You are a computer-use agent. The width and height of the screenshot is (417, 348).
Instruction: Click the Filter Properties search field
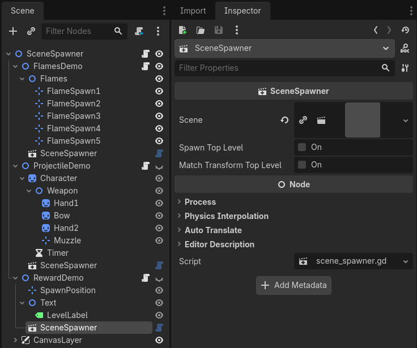(x=278, y=68)
